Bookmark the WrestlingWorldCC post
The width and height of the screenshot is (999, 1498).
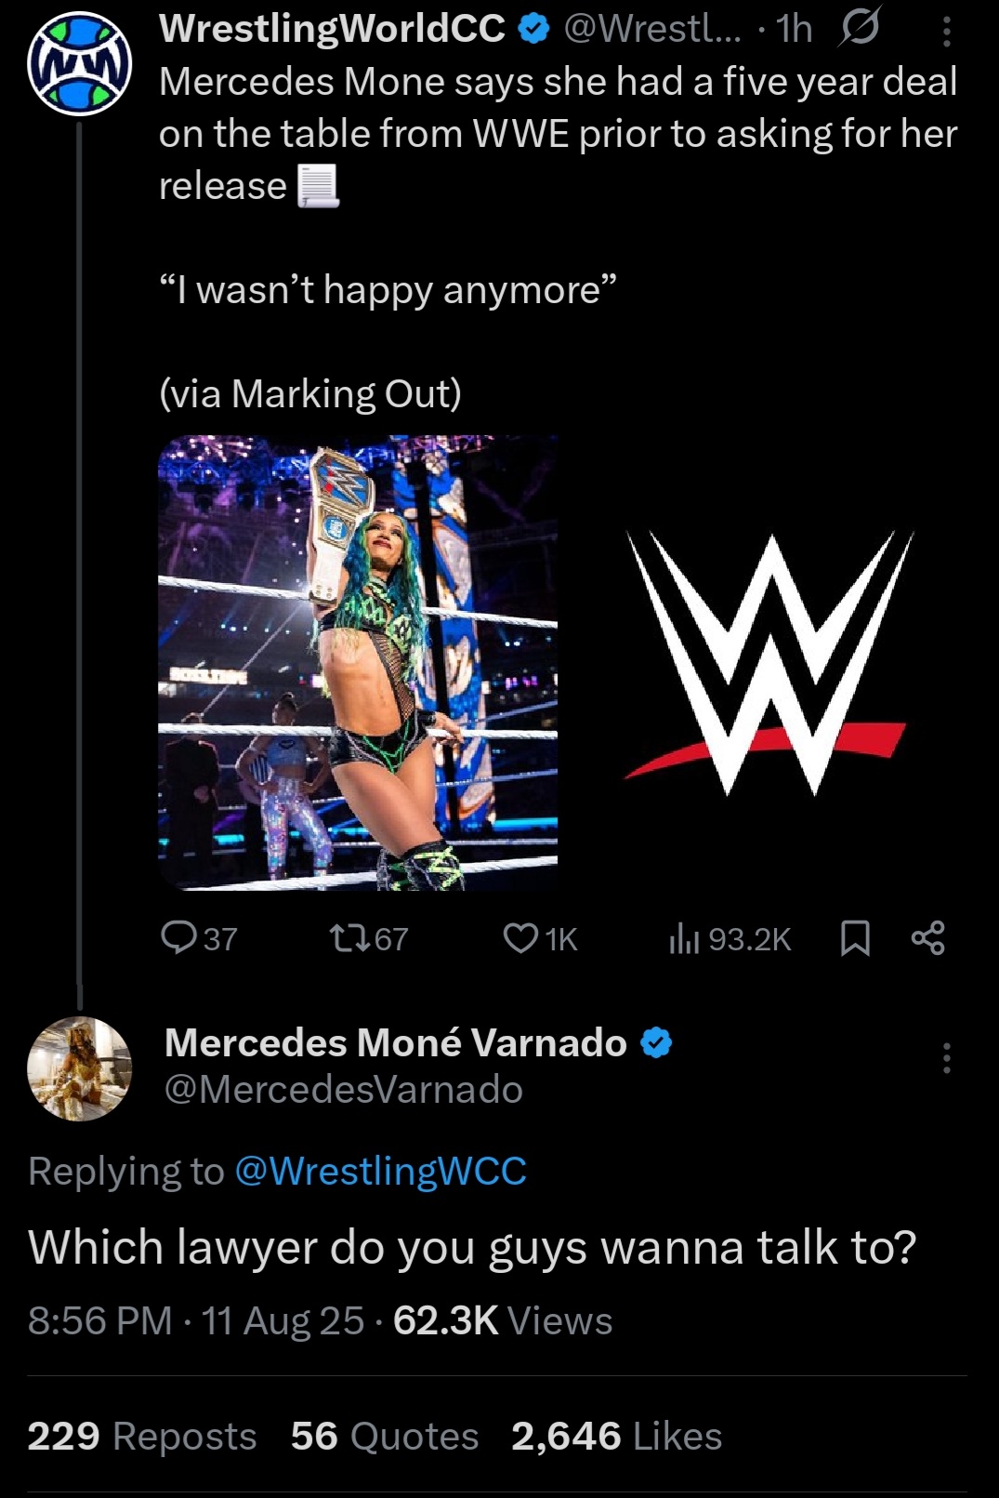pos(855,938)
